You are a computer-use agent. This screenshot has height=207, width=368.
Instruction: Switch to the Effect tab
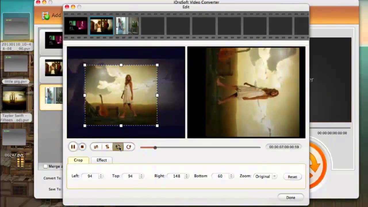[101, 160]
